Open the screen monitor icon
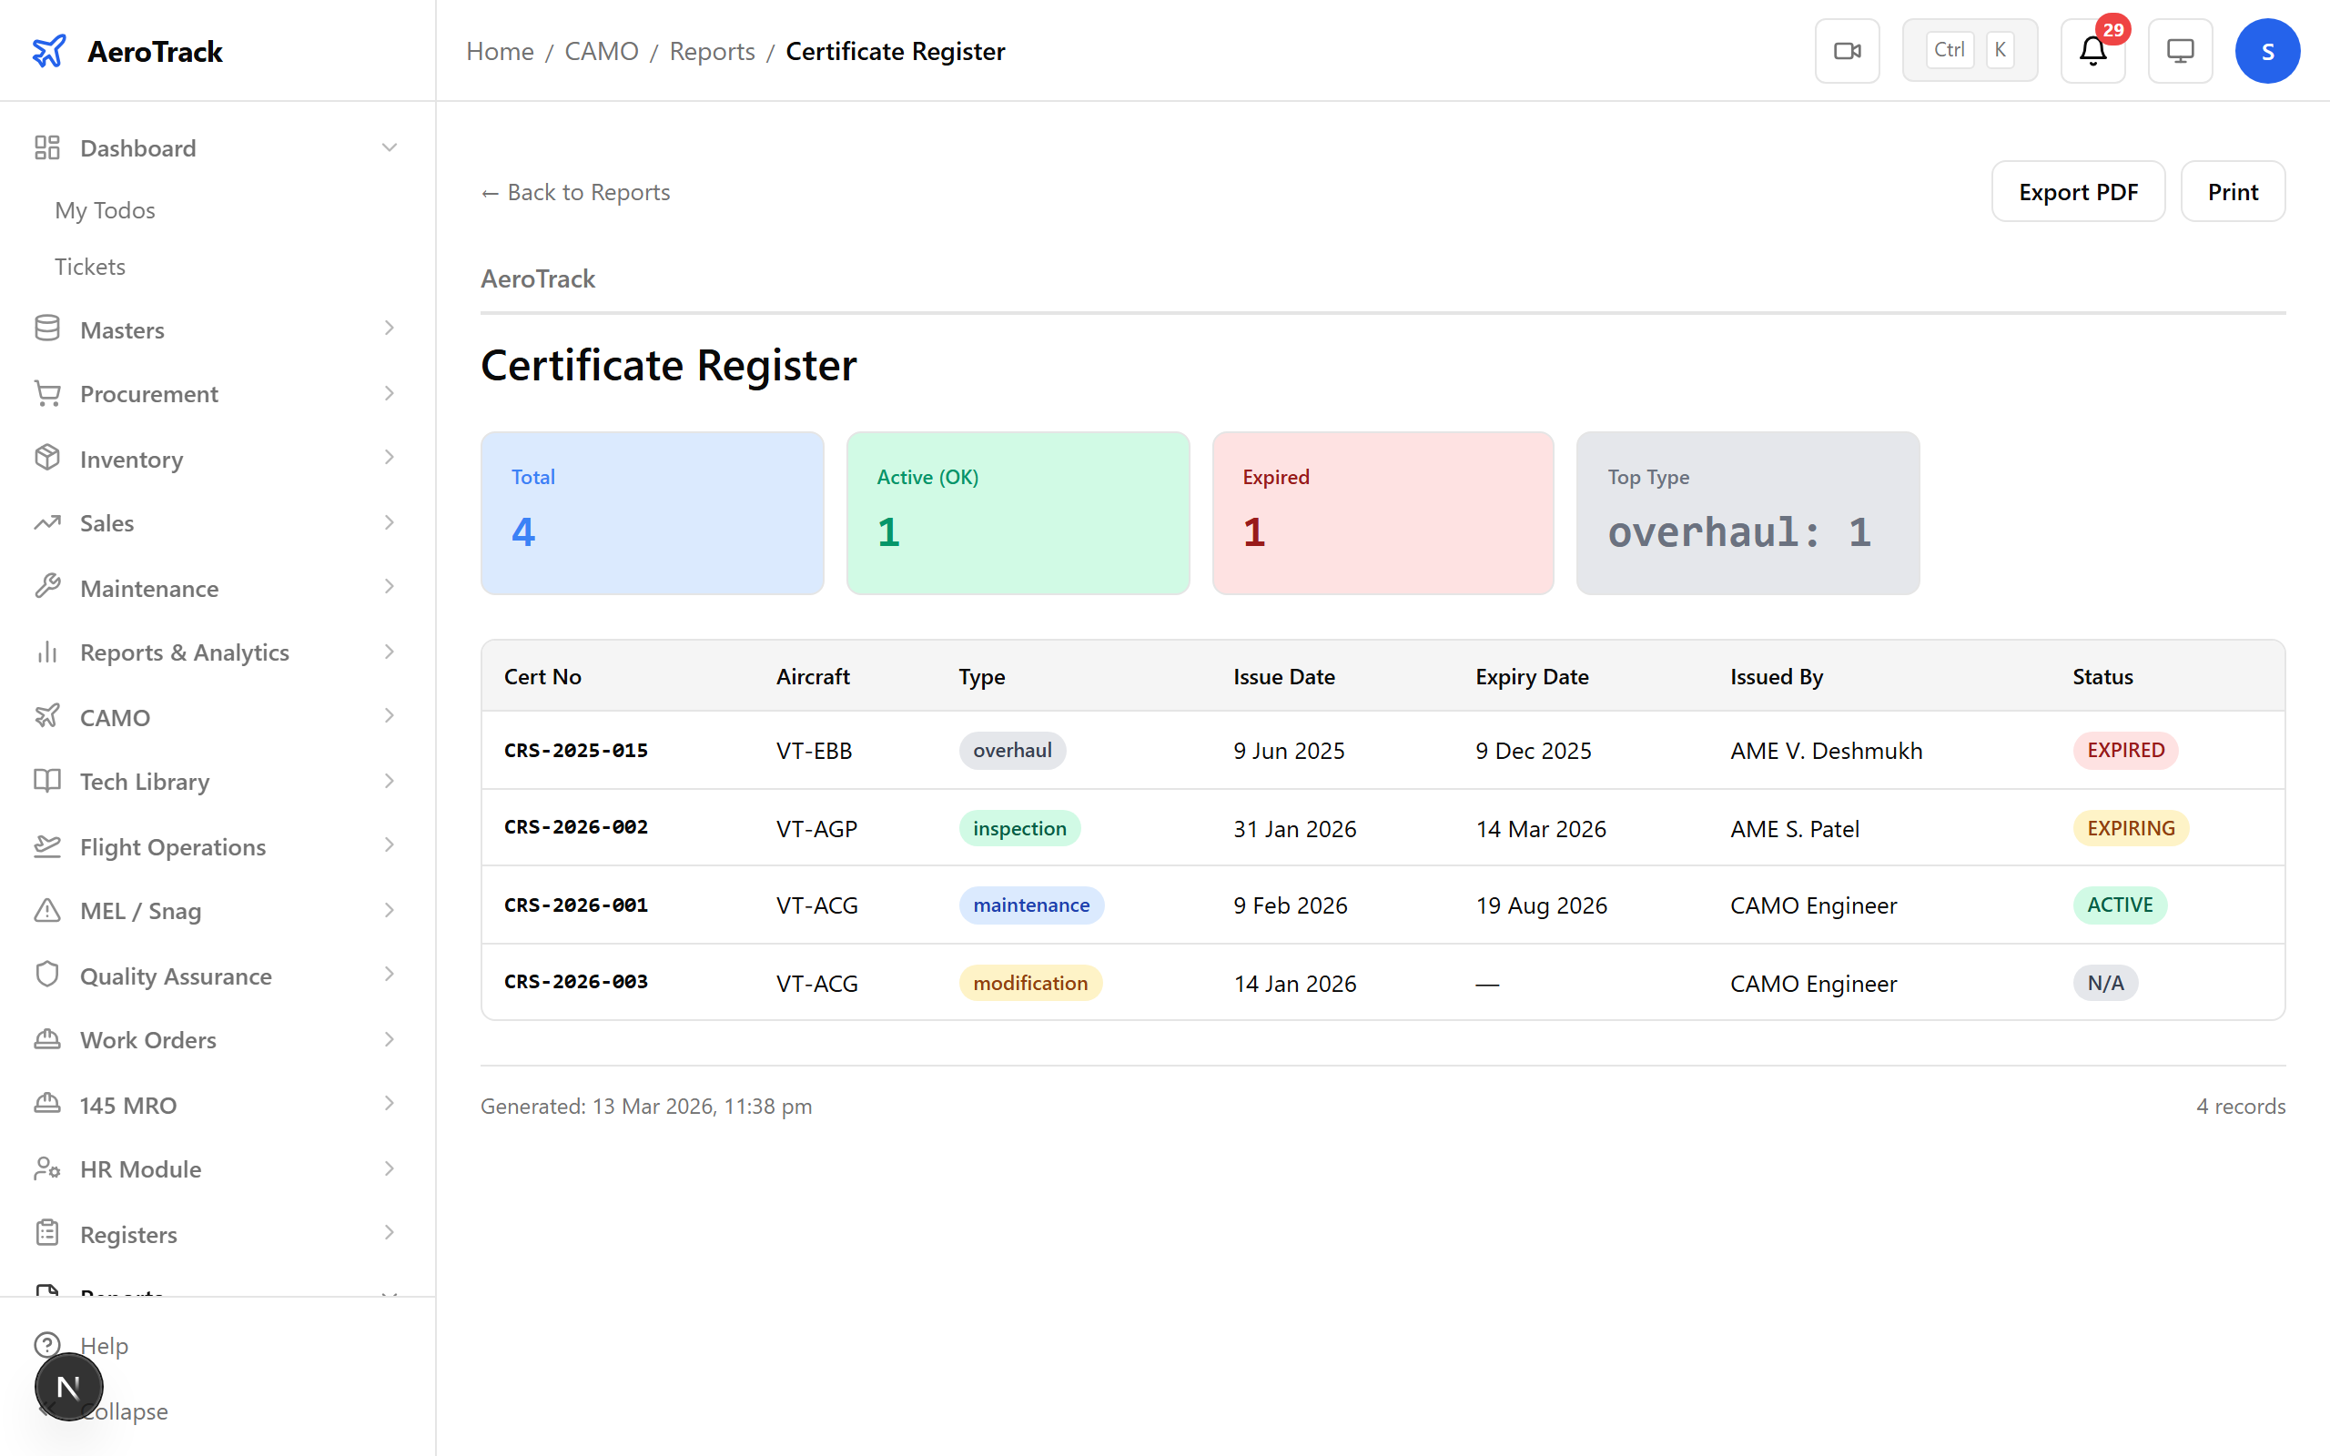Image resolution: width=2330 pixels, height=1456 pixels. pos(2180,50)
